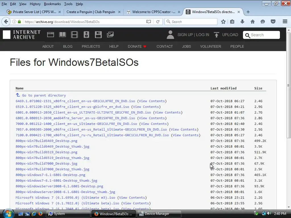291x218 pixels.
Task: Download 6469.1.071002-1531 x86fre ISO file
Action: (75, 101)
